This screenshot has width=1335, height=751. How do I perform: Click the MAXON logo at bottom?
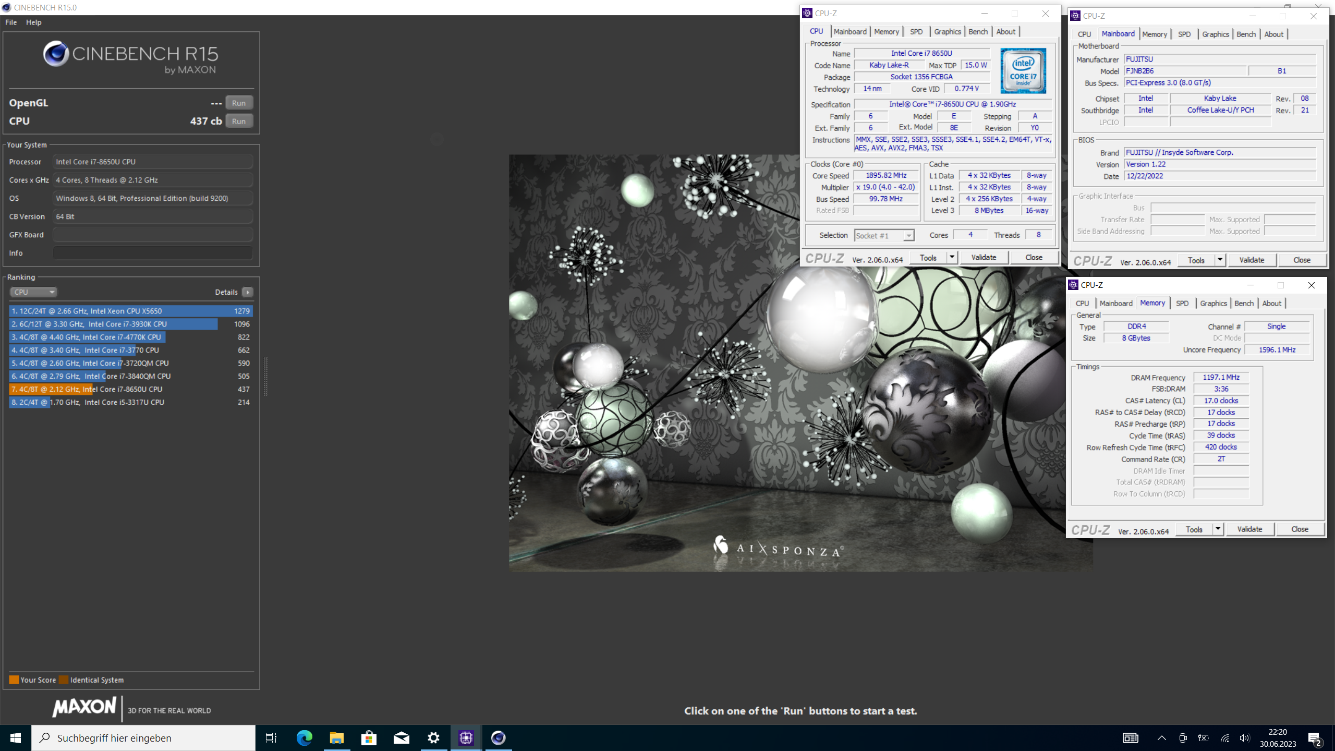pos(84,708)
